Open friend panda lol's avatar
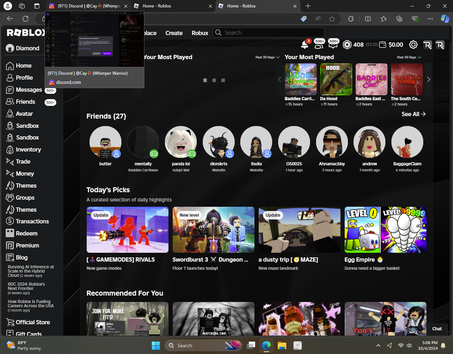Image resolution: width=453 pixels, height=354 pixels. point(181,142)
